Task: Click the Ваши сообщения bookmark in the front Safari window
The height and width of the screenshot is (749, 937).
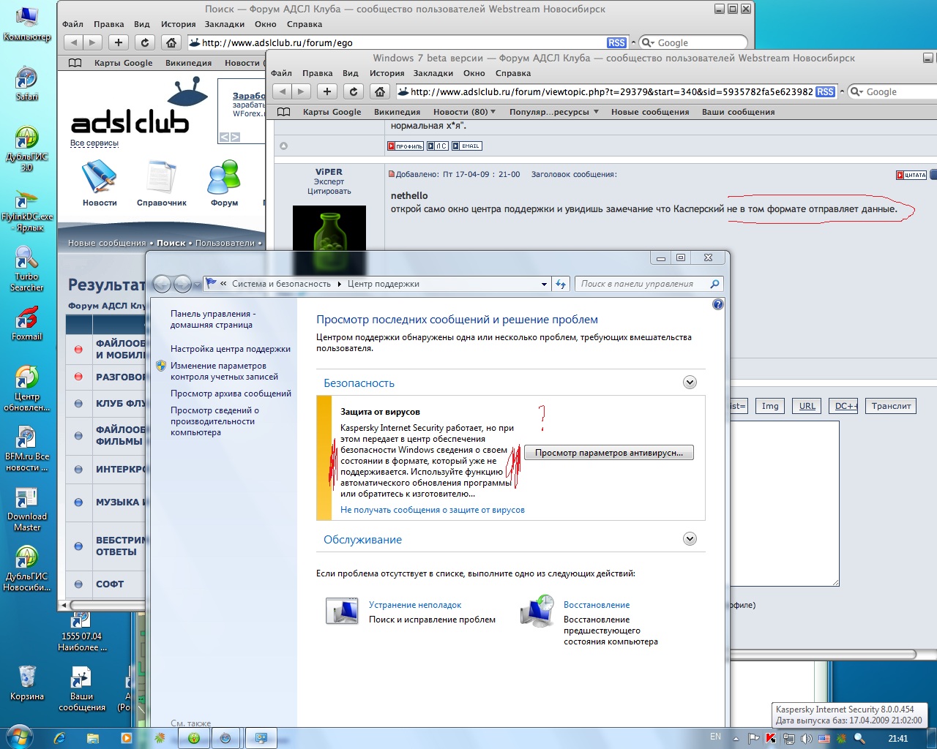Action: click(738, 112)
